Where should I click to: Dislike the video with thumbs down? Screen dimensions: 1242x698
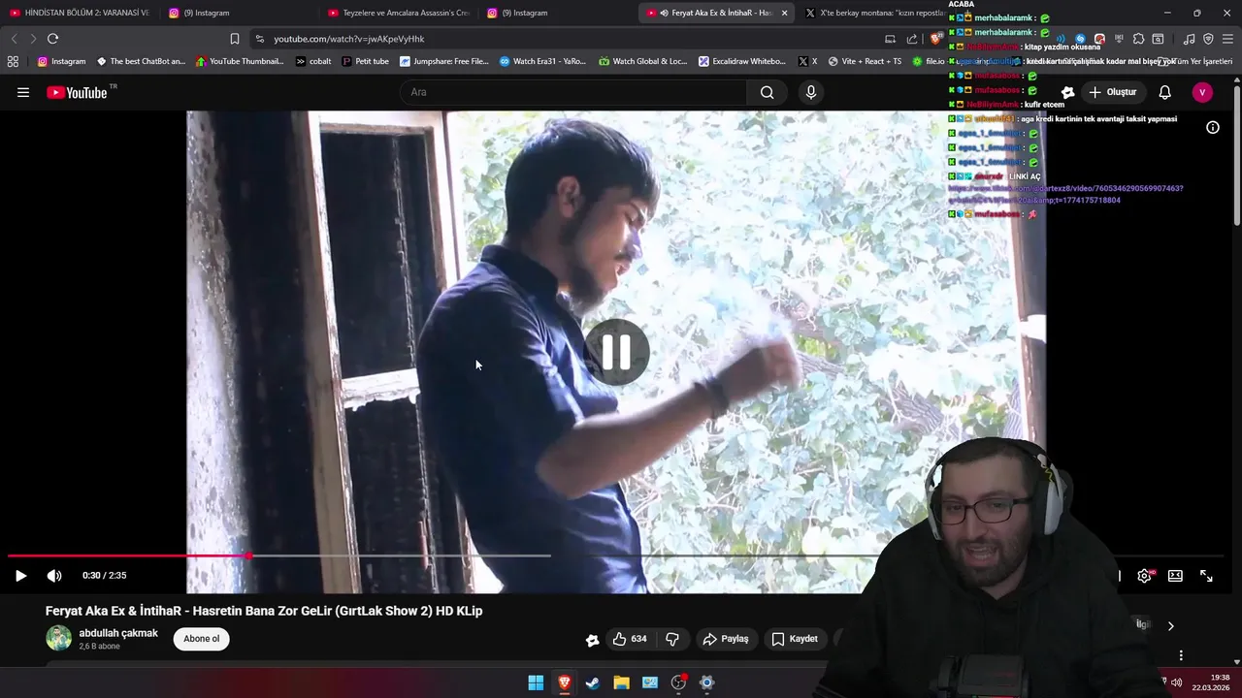[672, 639]
